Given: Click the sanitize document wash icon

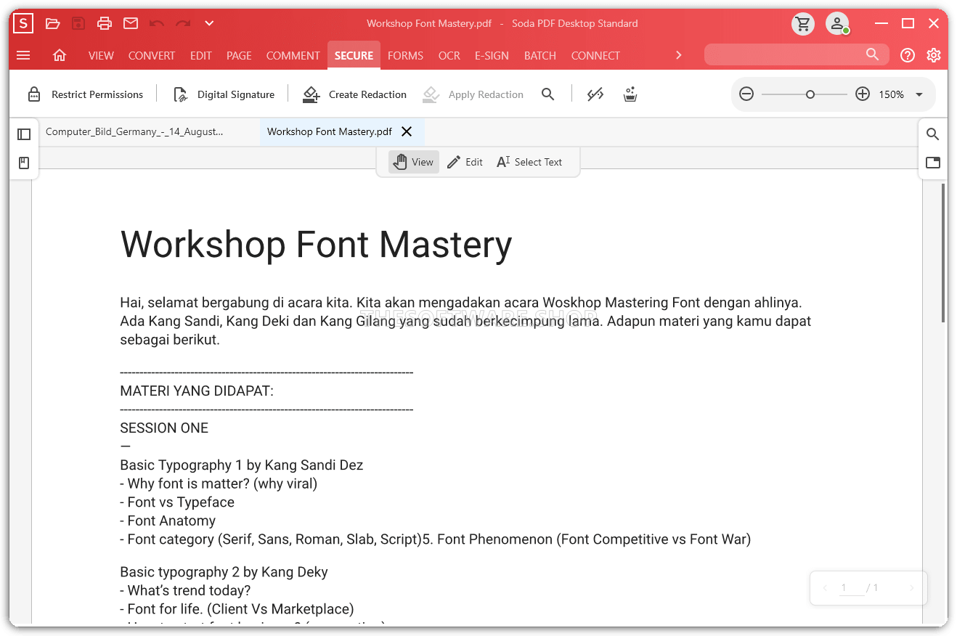Looking at the screenshot, I should tap(630, 94).
